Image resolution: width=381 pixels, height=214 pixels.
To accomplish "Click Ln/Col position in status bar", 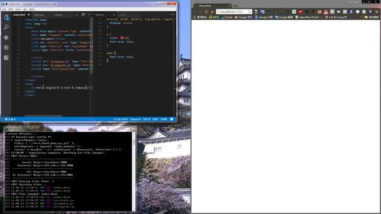I will coord(121,119).
